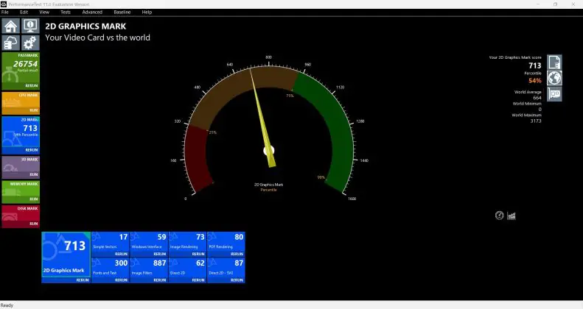This screenshot has width=583, height=309.
Task: Go to the Home screen icon
Action: (x=11, y=26)
